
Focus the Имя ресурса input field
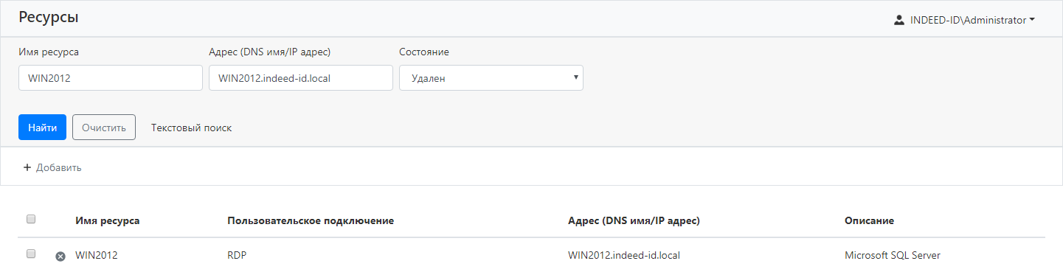coord(111,78)
